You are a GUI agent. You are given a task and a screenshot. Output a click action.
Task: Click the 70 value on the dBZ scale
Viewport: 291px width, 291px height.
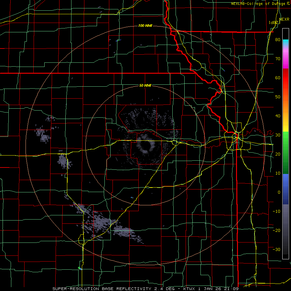[x=278, y=59]
